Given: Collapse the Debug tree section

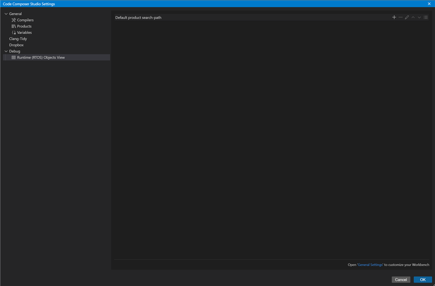Looking at the screenshot, I should (x=6, y=51).
